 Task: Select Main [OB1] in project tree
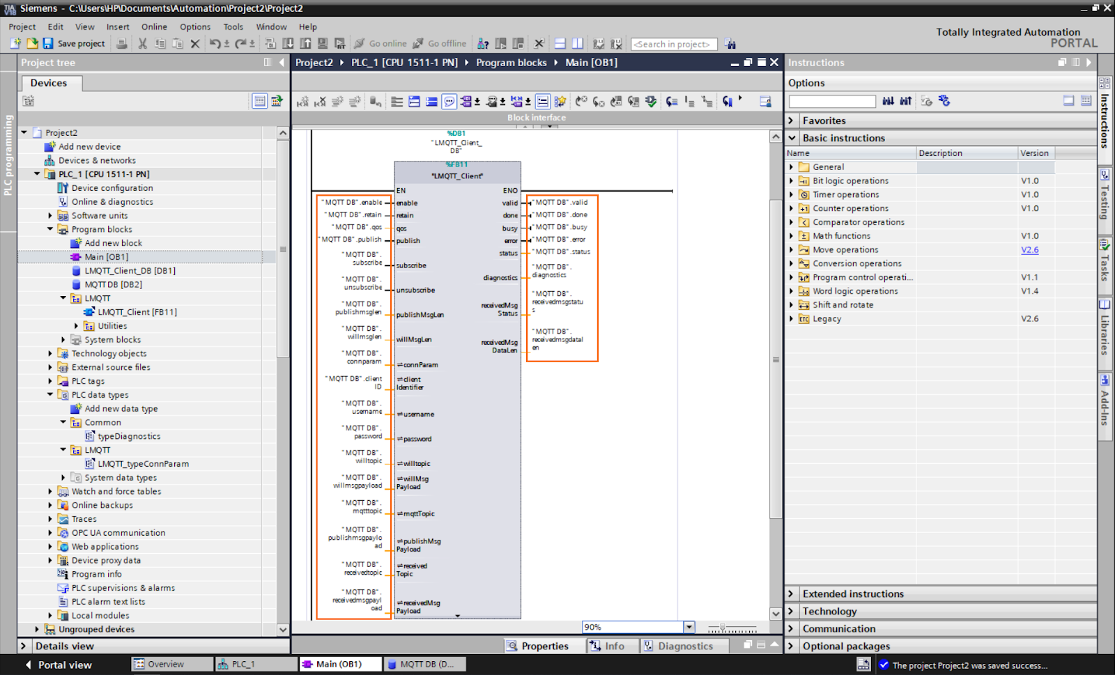pos(106,257)
